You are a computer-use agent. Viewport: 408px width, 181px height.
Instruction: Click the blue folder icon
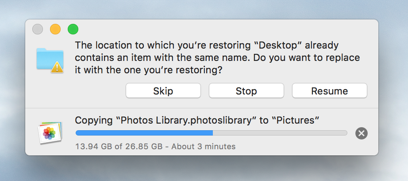click(49, 58)
